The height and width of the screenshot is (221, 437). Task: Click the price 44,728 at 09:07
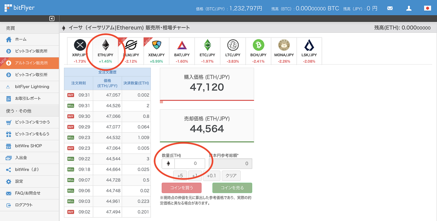tap(113, 180)
